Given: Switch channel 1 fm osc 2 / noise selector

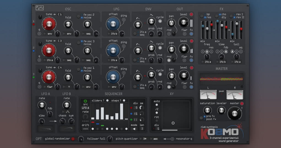Looking at the screenshot, I should [79, 16].
